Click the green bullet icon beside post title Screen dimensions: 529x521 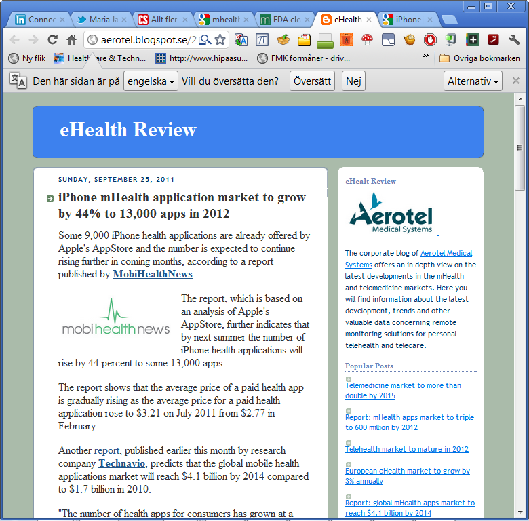tap(50, 199)
